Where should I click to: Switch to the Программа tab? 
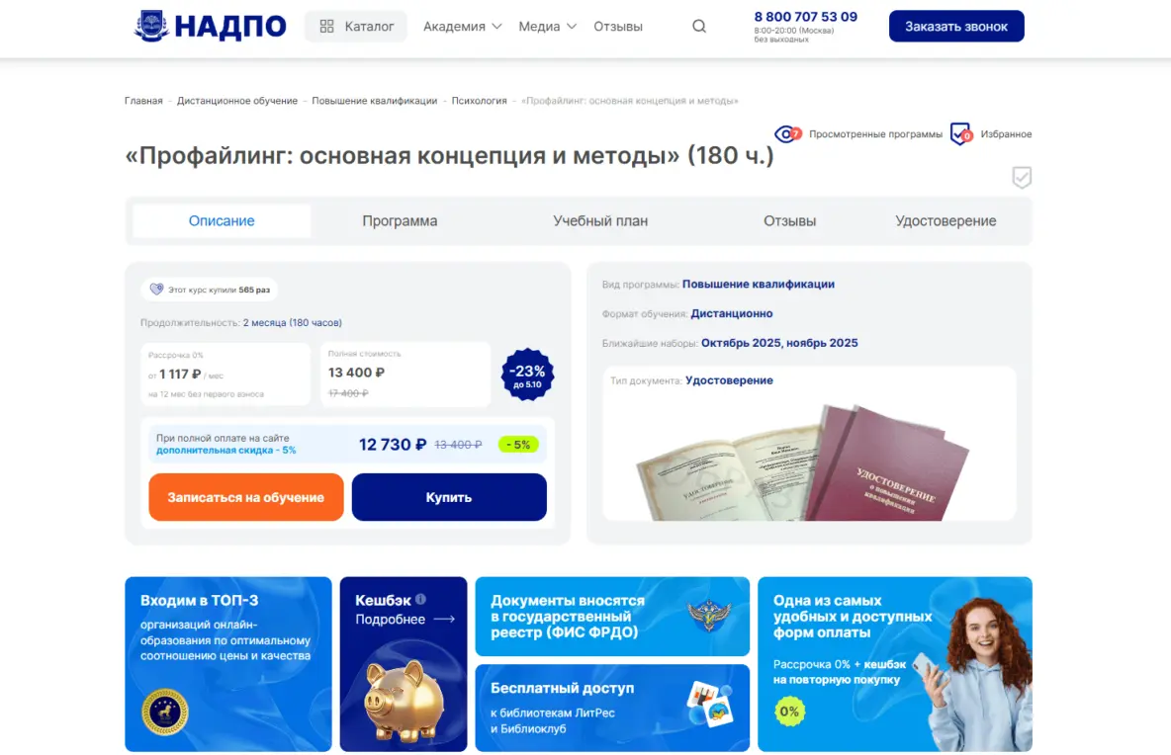tap(400, 220)
